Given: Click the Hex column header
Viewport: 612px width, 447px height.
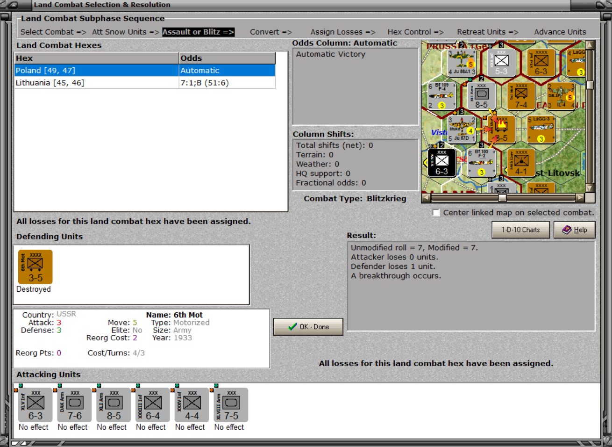Looking at the screenshot, I should point(97,58).
